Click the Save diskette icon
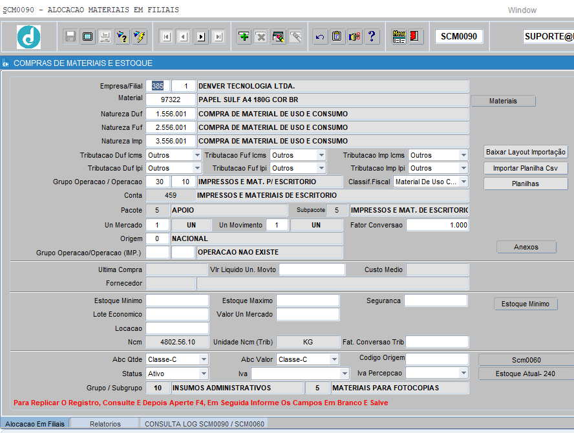This screenshot has width=574, height=433. coord(70,37)
